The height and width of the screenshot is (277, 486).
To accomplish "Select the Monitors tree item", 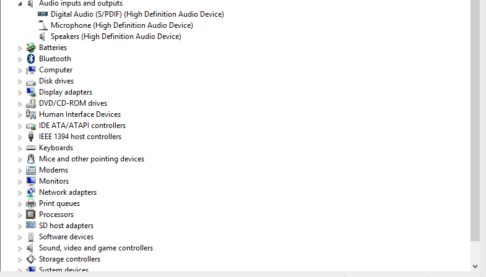I will pos(54,181).
